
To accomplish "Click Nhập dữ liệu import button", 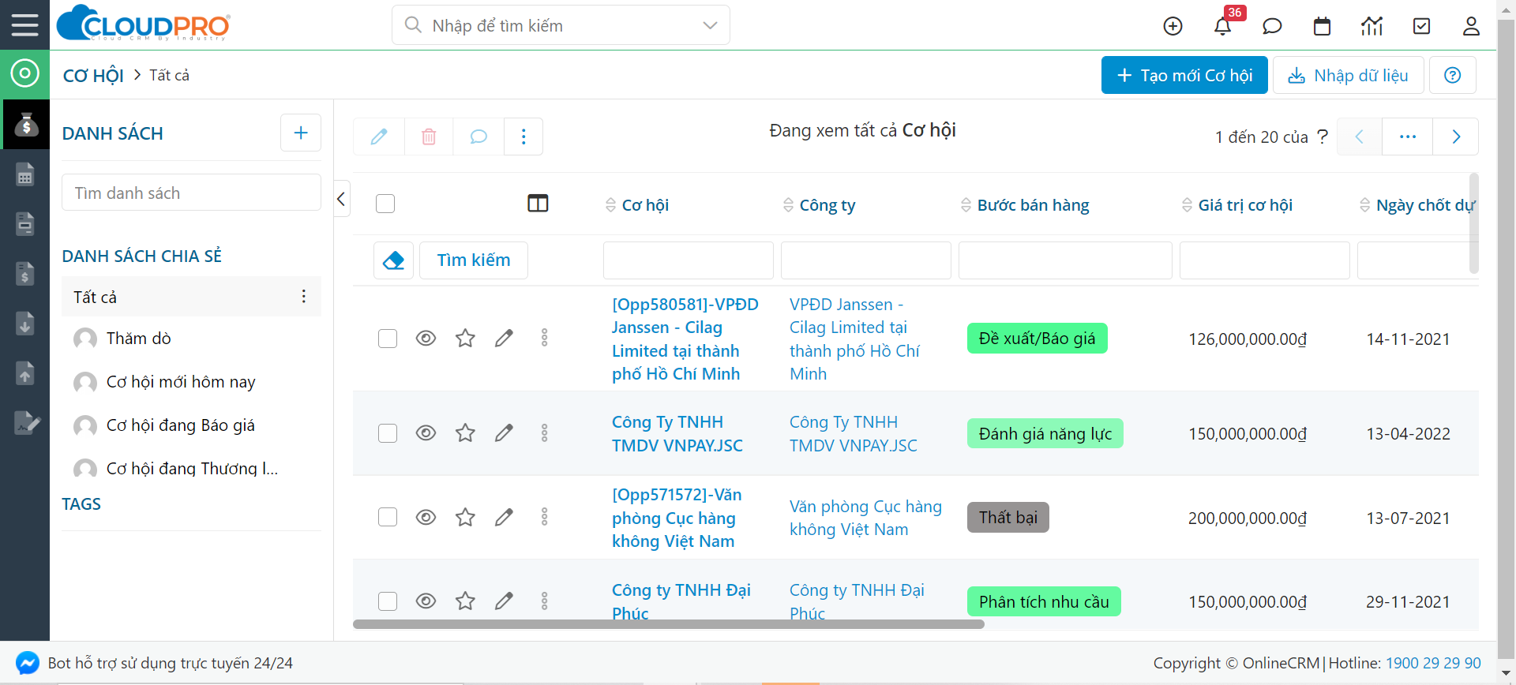I will tap(1348, 75).
